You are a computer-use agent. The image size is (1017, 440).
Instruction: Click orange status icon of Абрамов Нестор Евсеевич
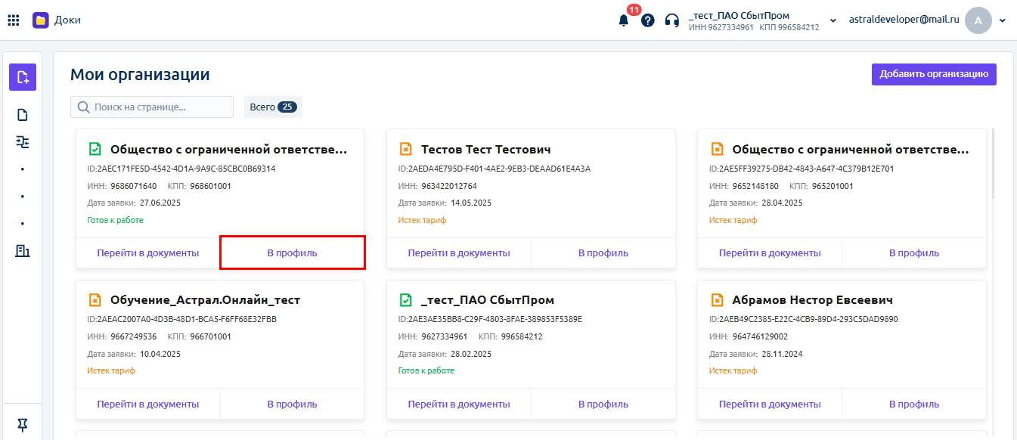coord(717,300)
